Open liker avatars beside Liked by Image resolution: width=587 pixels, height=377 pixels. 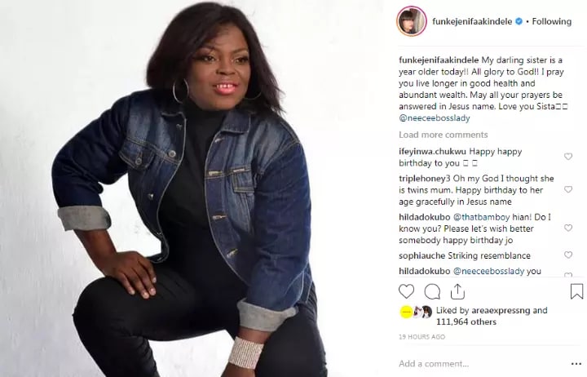pyautogui.click(x=416, y=313)
